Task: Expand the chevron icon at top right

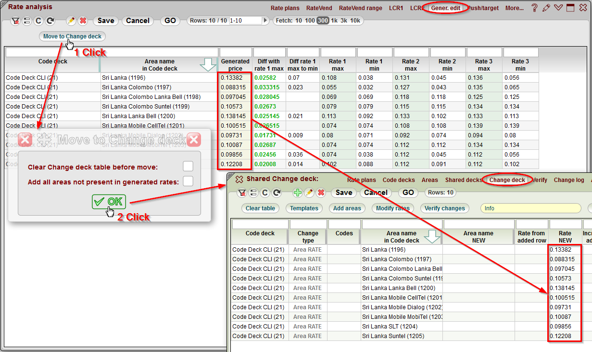Action: (557, 8)
